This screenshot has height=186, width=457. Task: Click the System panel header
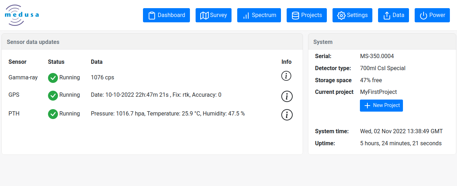pyautogui.click(x=323, y=42)
